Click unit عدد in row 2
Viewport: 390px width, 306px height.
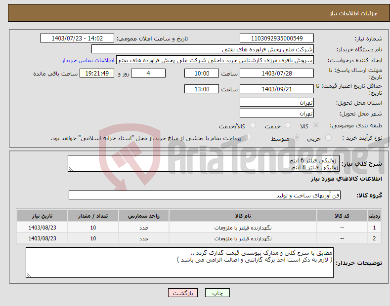click(144, 238)
